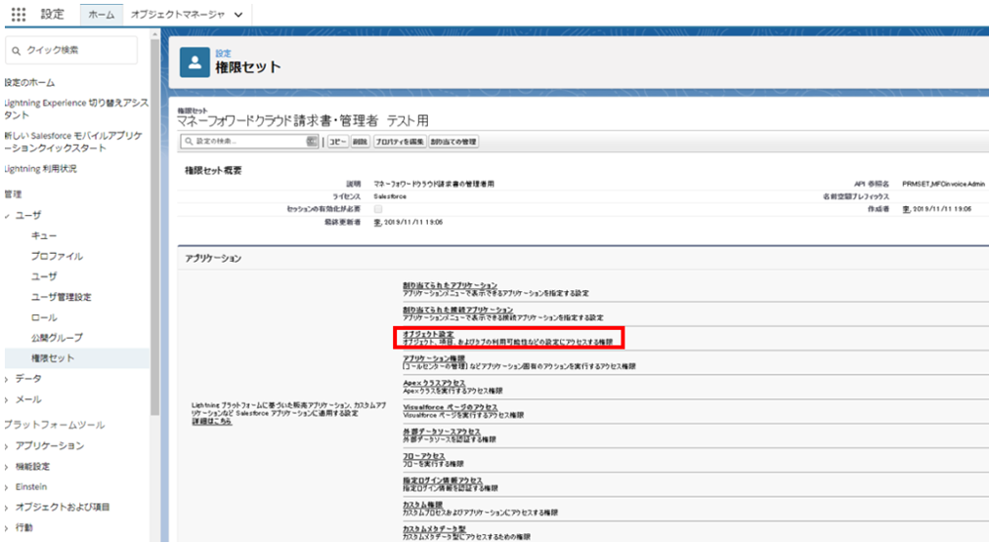This screenshot has height=543, width=989.
Task: Open the 指定ログイン情報アクセス link
Action: (x=443, y=481)
